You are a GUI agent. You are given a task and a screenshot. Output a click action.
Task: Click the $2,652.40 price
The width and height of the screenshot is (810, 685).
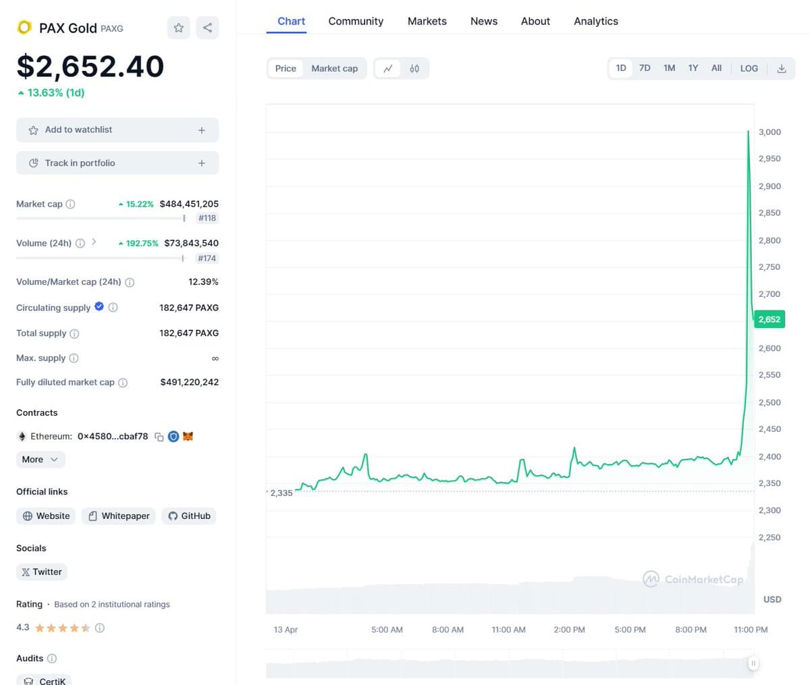click(90, 66)
